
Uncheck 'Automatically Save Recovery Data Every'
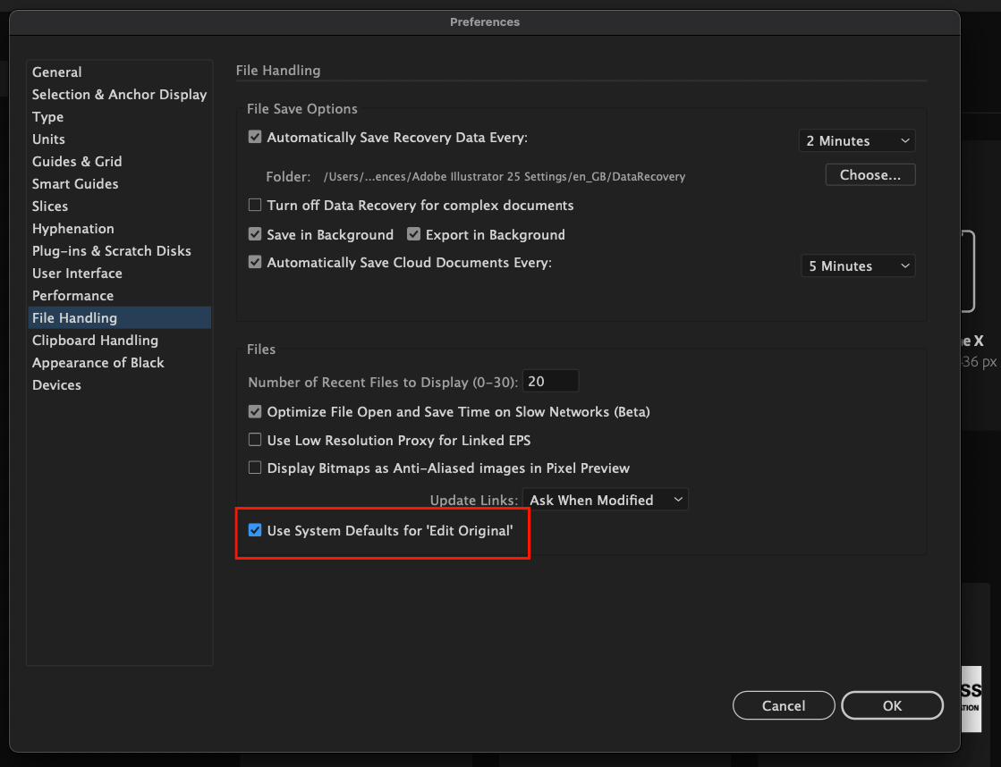point(255,137)
